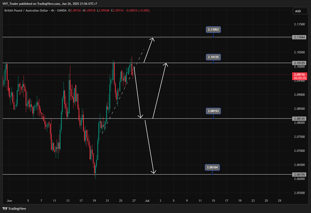This screenshot has height=213, width=311.
Task: Click the 2.09000 price scale label
Action: [x=299, y=95]
